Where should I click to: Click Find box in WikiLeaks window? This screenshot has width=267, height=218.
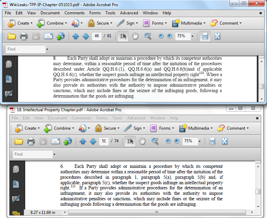click(x=26, y=49)
